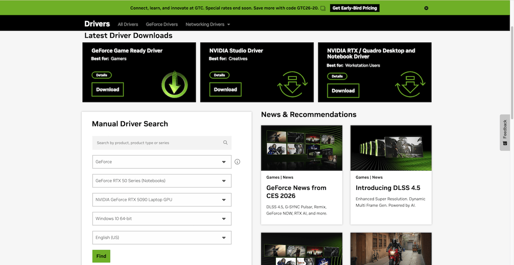Download the GeForce Game Ready Driver
514x265 pixels.
pos(107,89)
